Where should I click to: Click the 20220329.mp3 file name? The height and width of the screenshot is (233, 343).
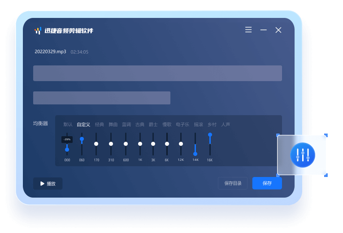(x=50, y=52)
